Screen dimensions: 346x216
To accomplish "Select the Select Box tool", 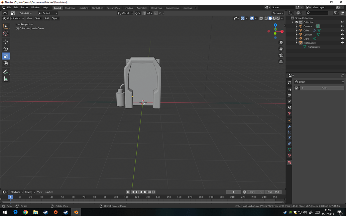I will pyautogui.click(x=6, y=26).
